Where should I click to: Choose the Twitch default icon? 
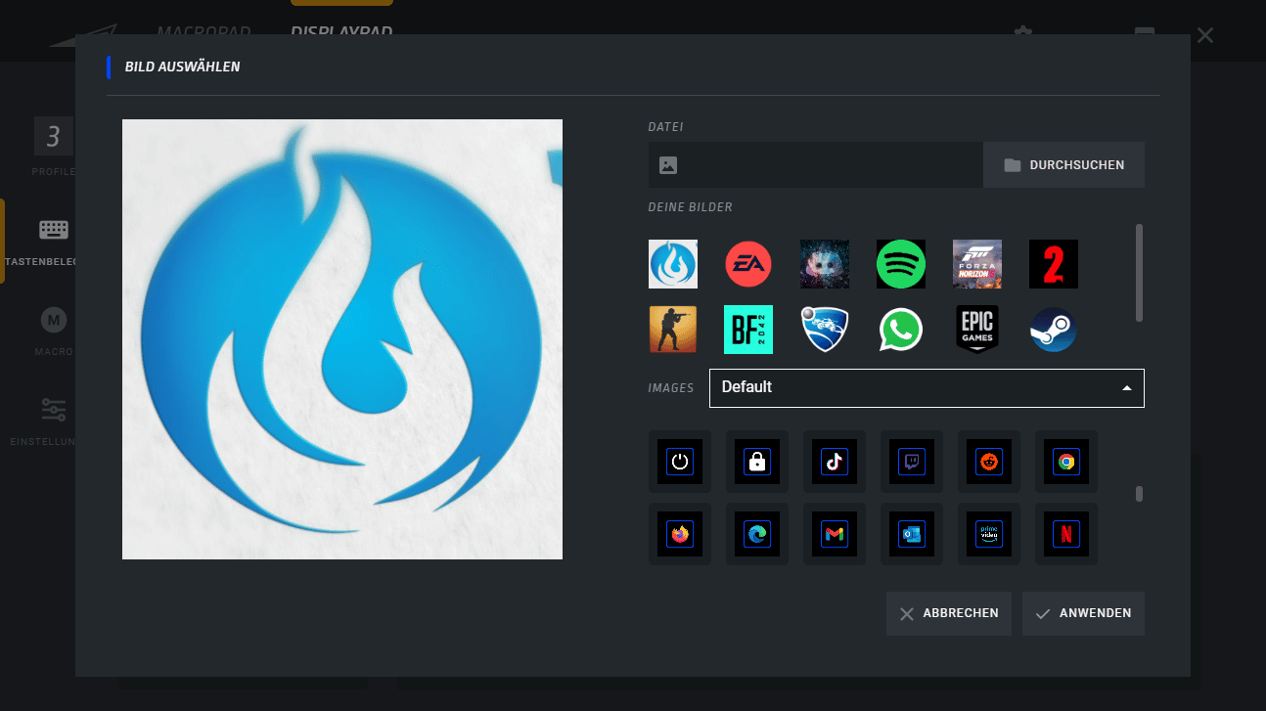coord(911,462)
